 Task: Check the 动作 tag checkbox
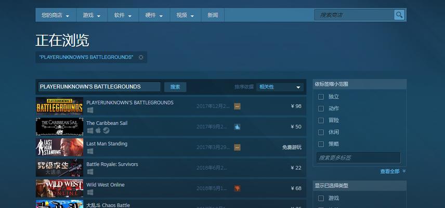pyautogui.click(x=321, y=109)
